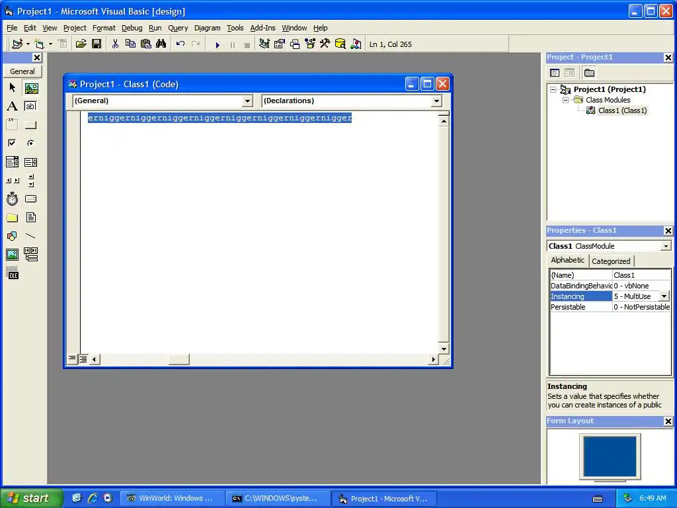
Task: Click the General tab button in the toolbox
Action: [22, 71]
